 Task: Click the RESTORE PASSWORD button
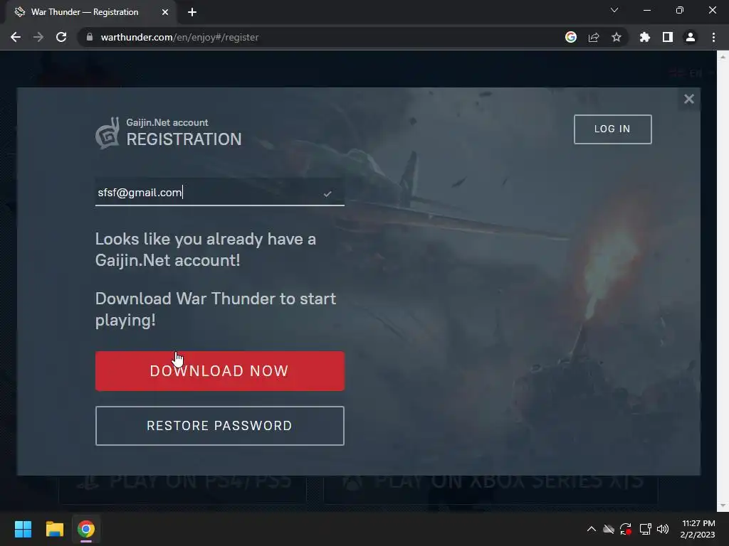click(219, 426)
